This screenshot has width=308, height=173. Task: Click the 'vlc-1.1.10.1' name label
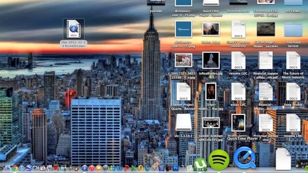[x=183, y=136]
